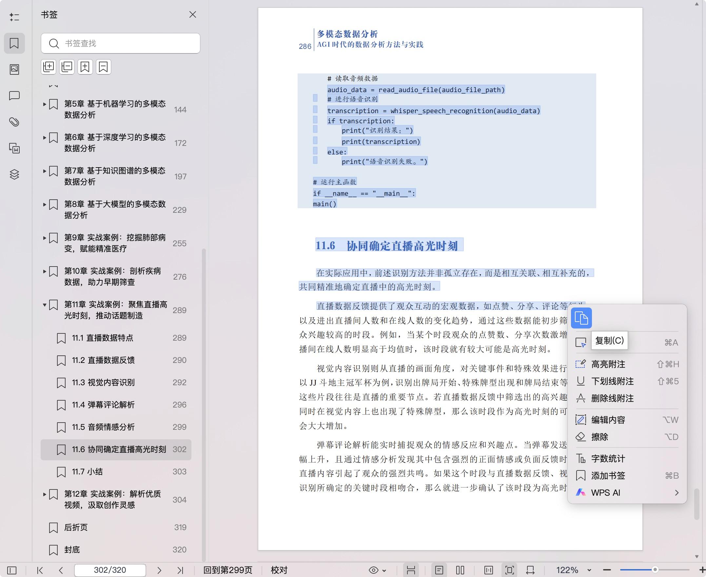Click the copy icon in context menu
Image resolution: width=706 pixels, height=577 pixels.
pos(581,318)
